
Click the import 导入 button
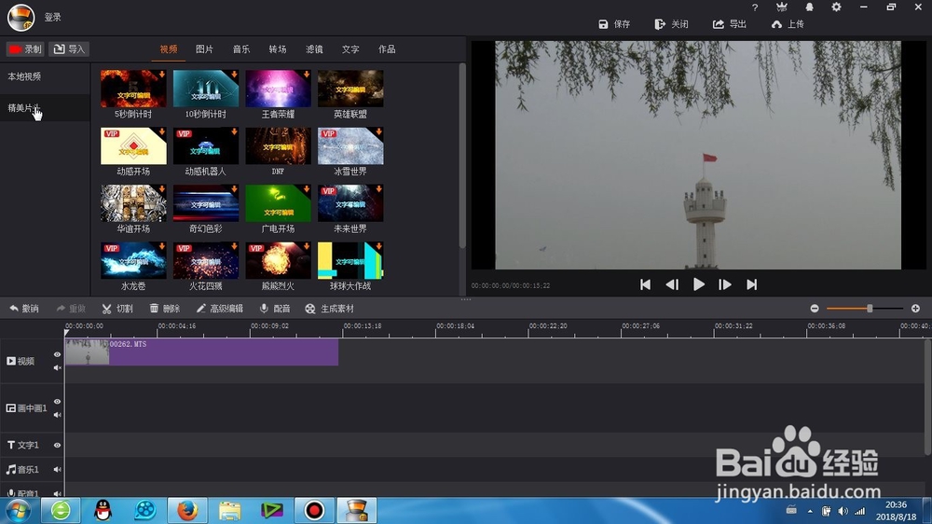pyautogui.click(x=70, y=48)
